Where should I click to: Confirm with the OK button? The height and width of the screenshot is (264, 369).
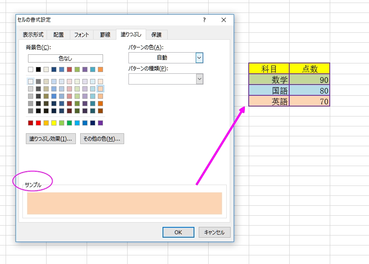(178, 232)
